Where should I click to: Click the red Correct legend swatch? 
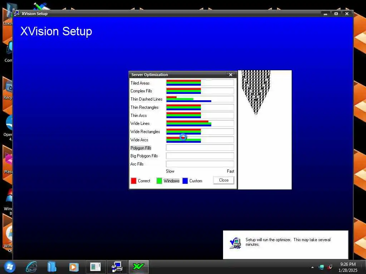134,181
